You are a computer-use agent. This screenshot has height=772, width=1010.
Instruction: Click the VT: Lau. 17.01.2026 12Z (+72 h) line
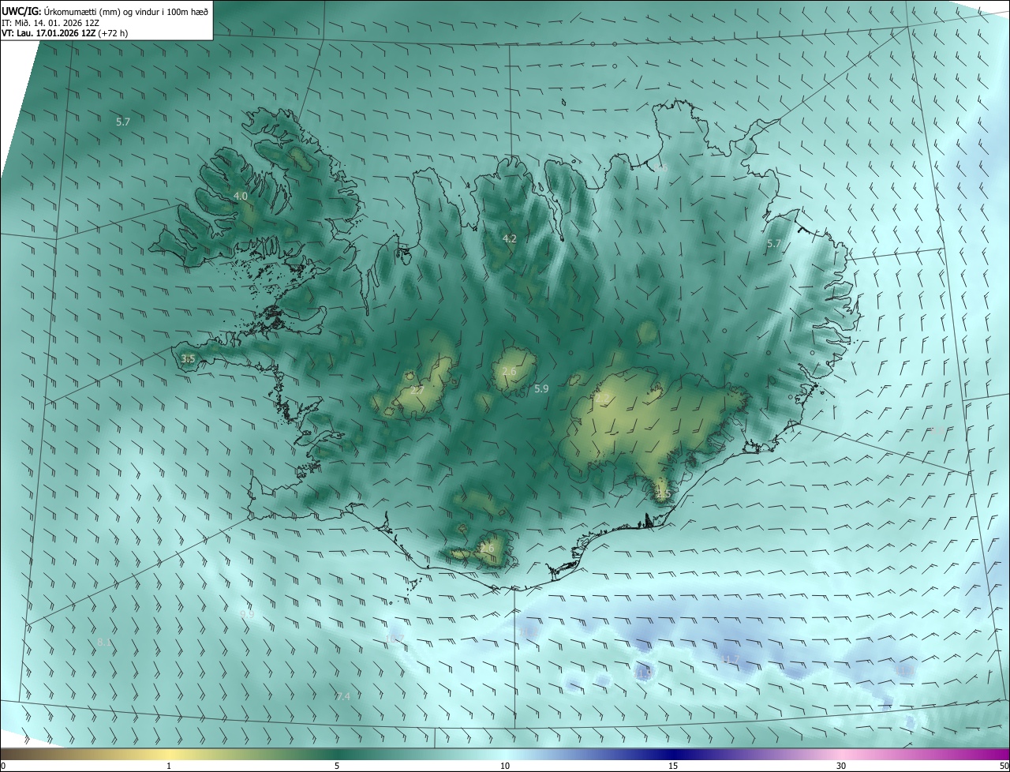tap(65, 32)
